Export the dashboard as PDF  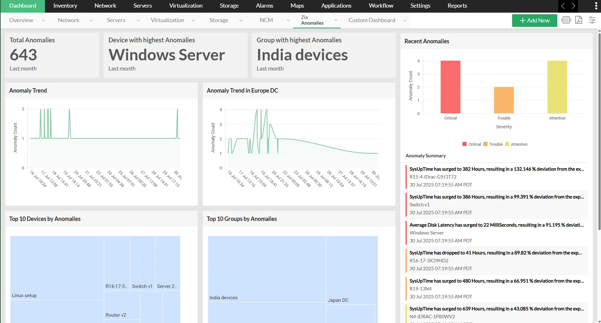[579, 20]
